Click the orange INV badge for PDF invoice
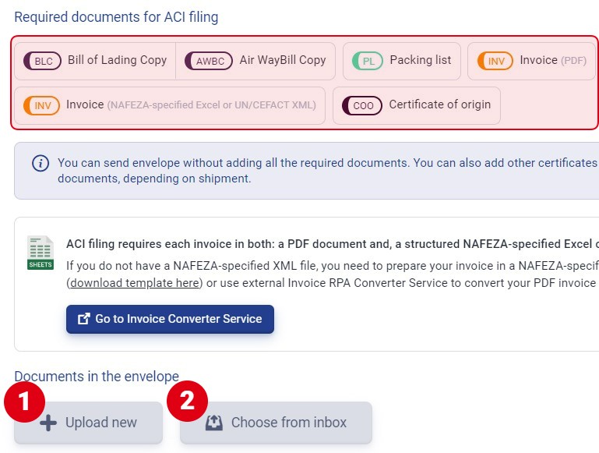The height and width of the screenshot is (453, 599). [495, 61]
